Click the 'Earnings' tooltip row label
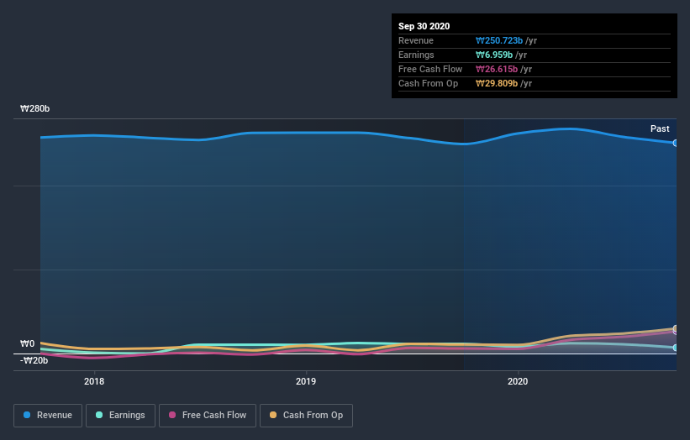690x440 pixels. 416,55
